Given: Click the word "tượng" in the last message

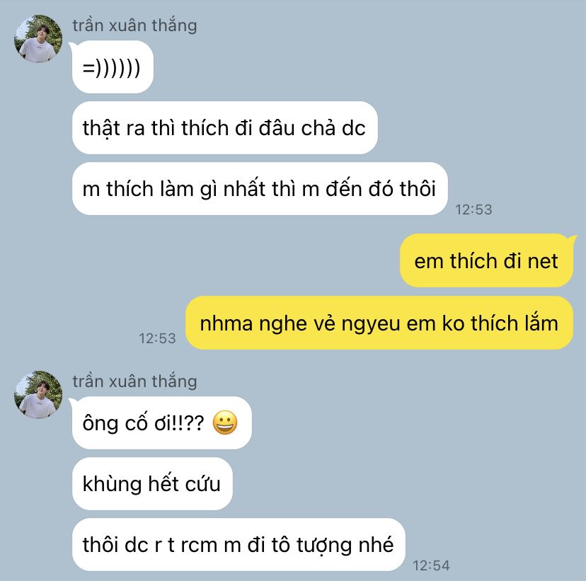Looking at the screenshot, I should click(324, 546).
